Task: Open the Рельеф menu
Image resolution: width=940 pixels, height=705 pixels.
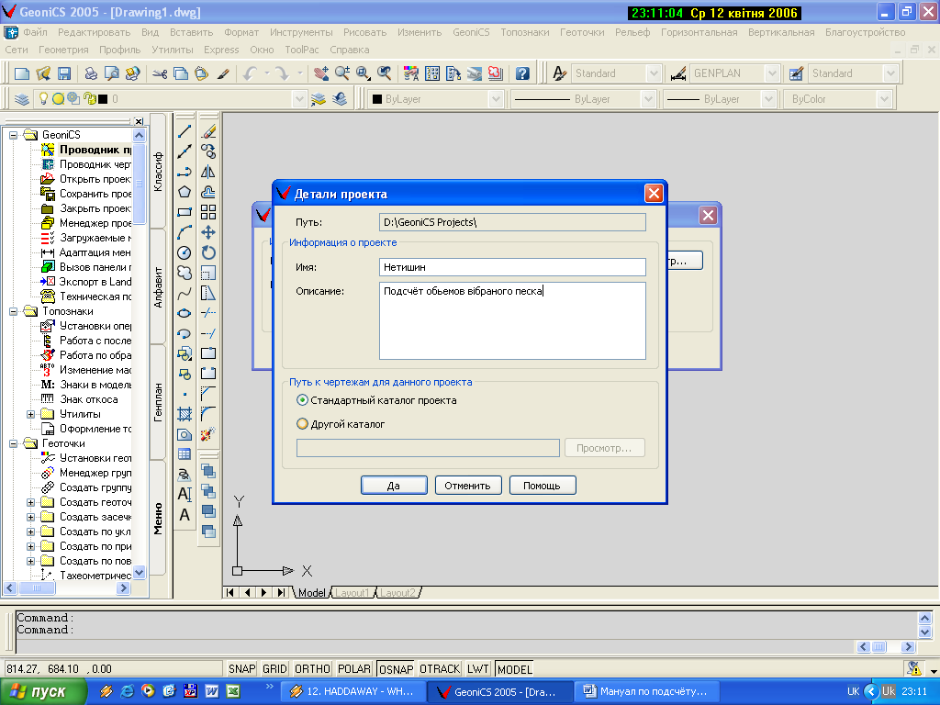Action: click(x=632, y=32)
